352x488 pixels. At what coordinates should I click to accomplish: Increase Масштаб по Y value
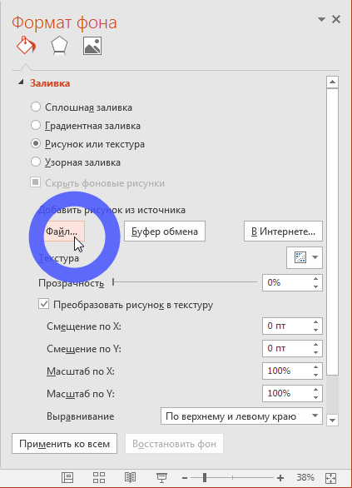coord(315,390)
